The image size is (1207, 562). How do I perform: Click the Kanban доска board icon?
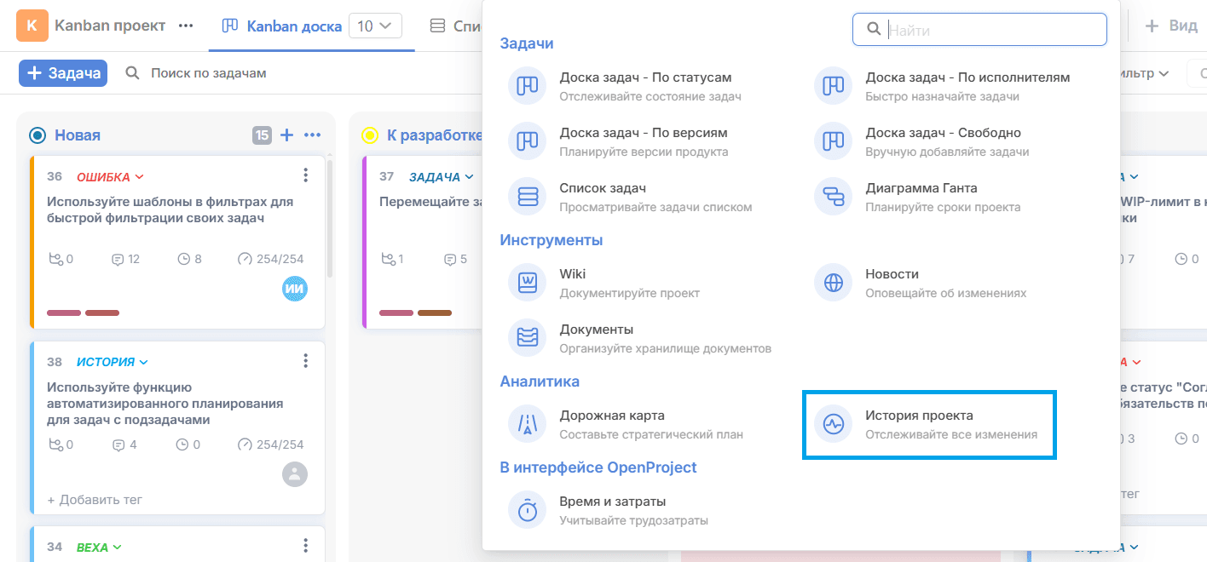click(229, 26)
